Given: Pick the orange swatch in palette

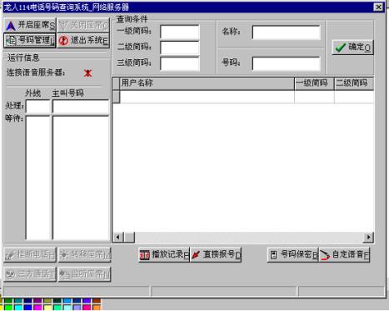Looking at the screenshot, I should pos(97,308).
